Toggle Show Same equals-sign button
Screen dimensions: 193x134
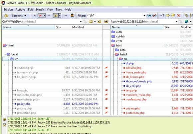49,16
